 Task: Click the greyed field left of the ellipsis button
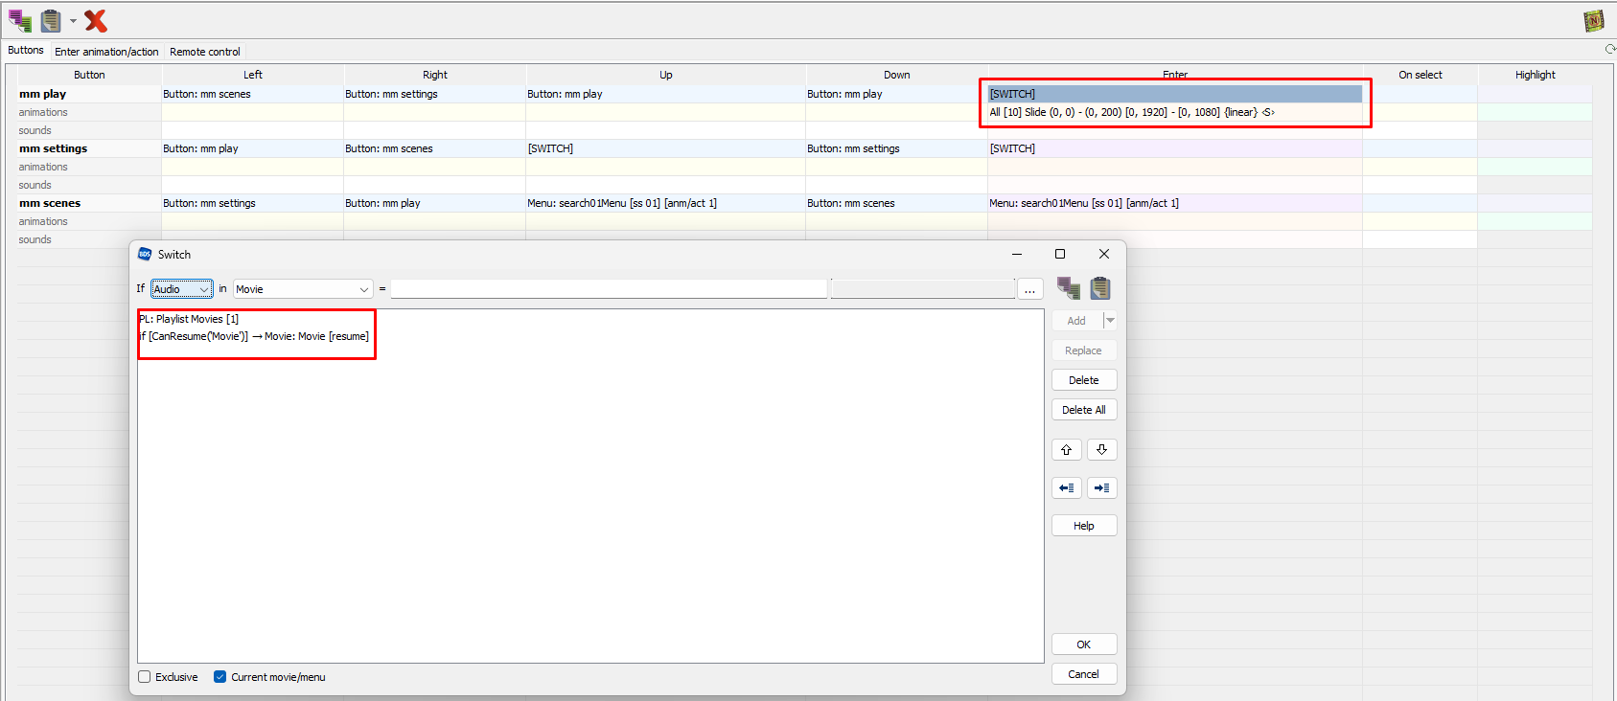[x=923, y=289]
